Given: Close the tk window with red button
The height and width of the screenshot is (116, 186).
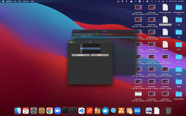Looking at the screenshot, I should [70, 42].
